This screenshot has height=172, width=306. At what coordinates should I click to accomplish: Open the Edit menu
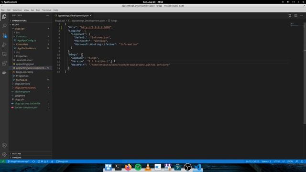pos(9,10)
